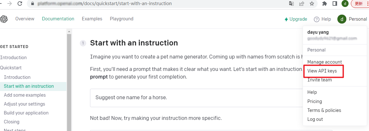Click the share page icon in address bar

[x=301, y=3]
